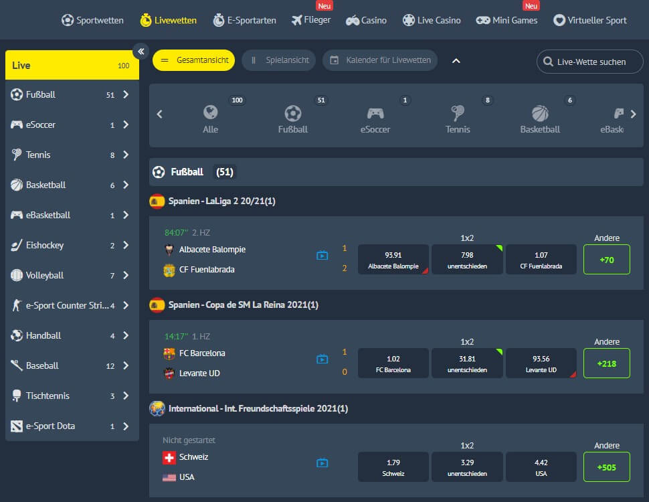
Task: Click the Baseball bat icon in sidebar
Action: tap(17, 365)
